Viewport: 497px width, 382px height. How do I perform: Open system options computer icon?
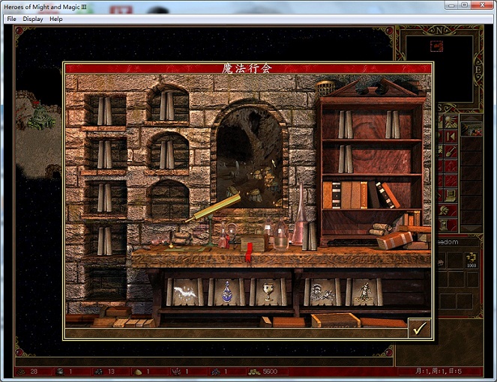[x=451, y=195]
